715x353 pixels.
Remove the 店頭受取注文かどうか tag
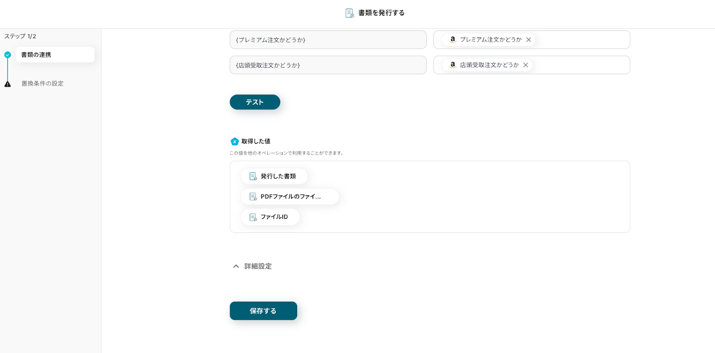tap(526, 65)
